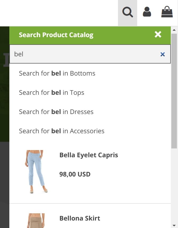Choose 'Search for bel in Accessories'

point(62,131)
